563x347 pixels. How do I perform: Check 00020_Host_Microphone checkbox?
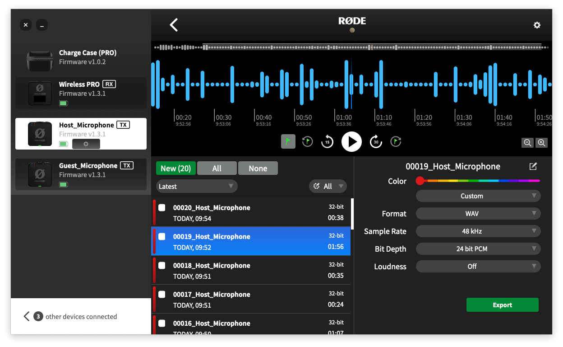162,207
